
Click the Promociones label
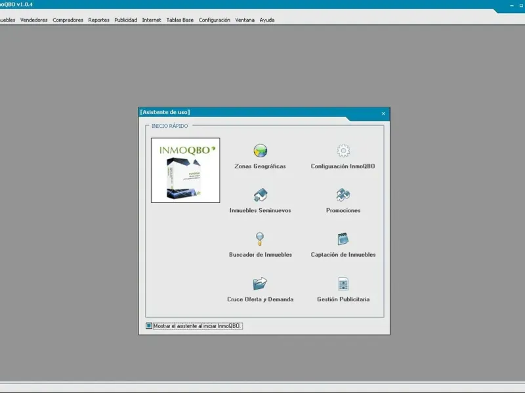pos(343,210)
